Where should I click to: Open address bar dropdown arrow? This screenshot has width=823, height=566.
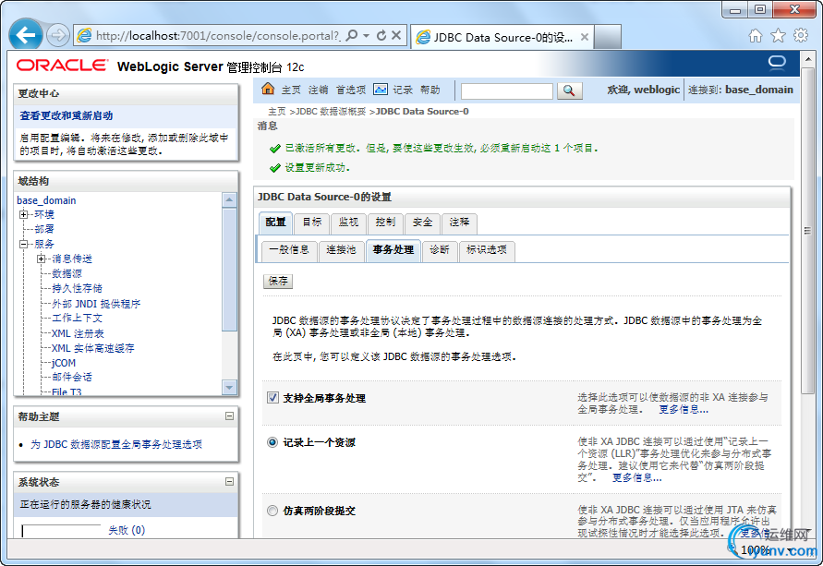tap(367, 36)
